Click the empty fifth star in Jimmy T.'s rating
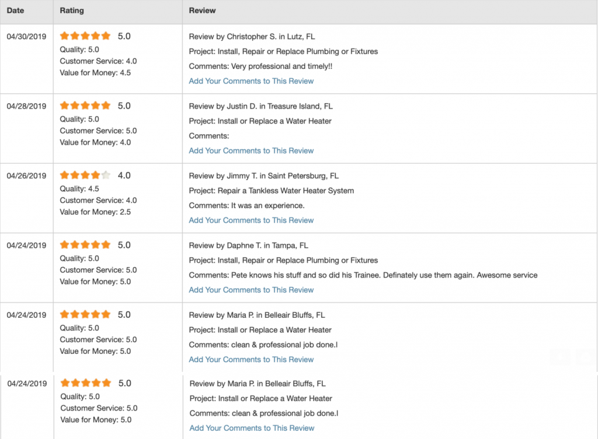Image resolution: width=598 pixels, height=439 pixels. (x=106, y=175)
